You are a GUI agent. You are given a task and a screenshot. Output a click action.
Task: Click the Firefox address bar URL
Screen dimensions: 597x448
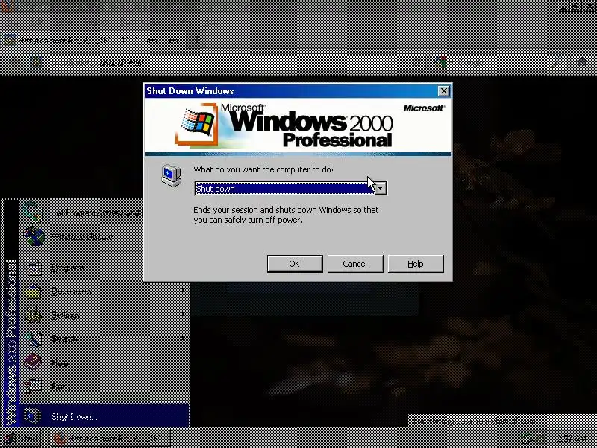click(x=97, y=63)
